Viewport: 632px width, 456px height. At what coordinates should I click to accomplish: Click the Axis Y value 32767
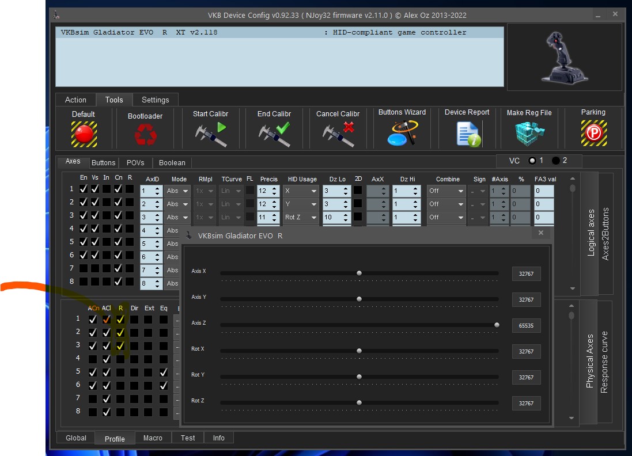[527, 300]
